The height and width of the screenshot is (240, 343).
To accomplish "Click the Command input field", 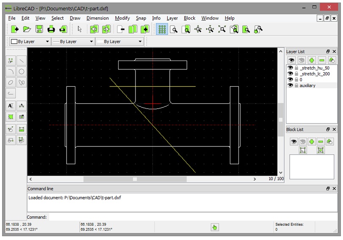I will pos(169,217).
